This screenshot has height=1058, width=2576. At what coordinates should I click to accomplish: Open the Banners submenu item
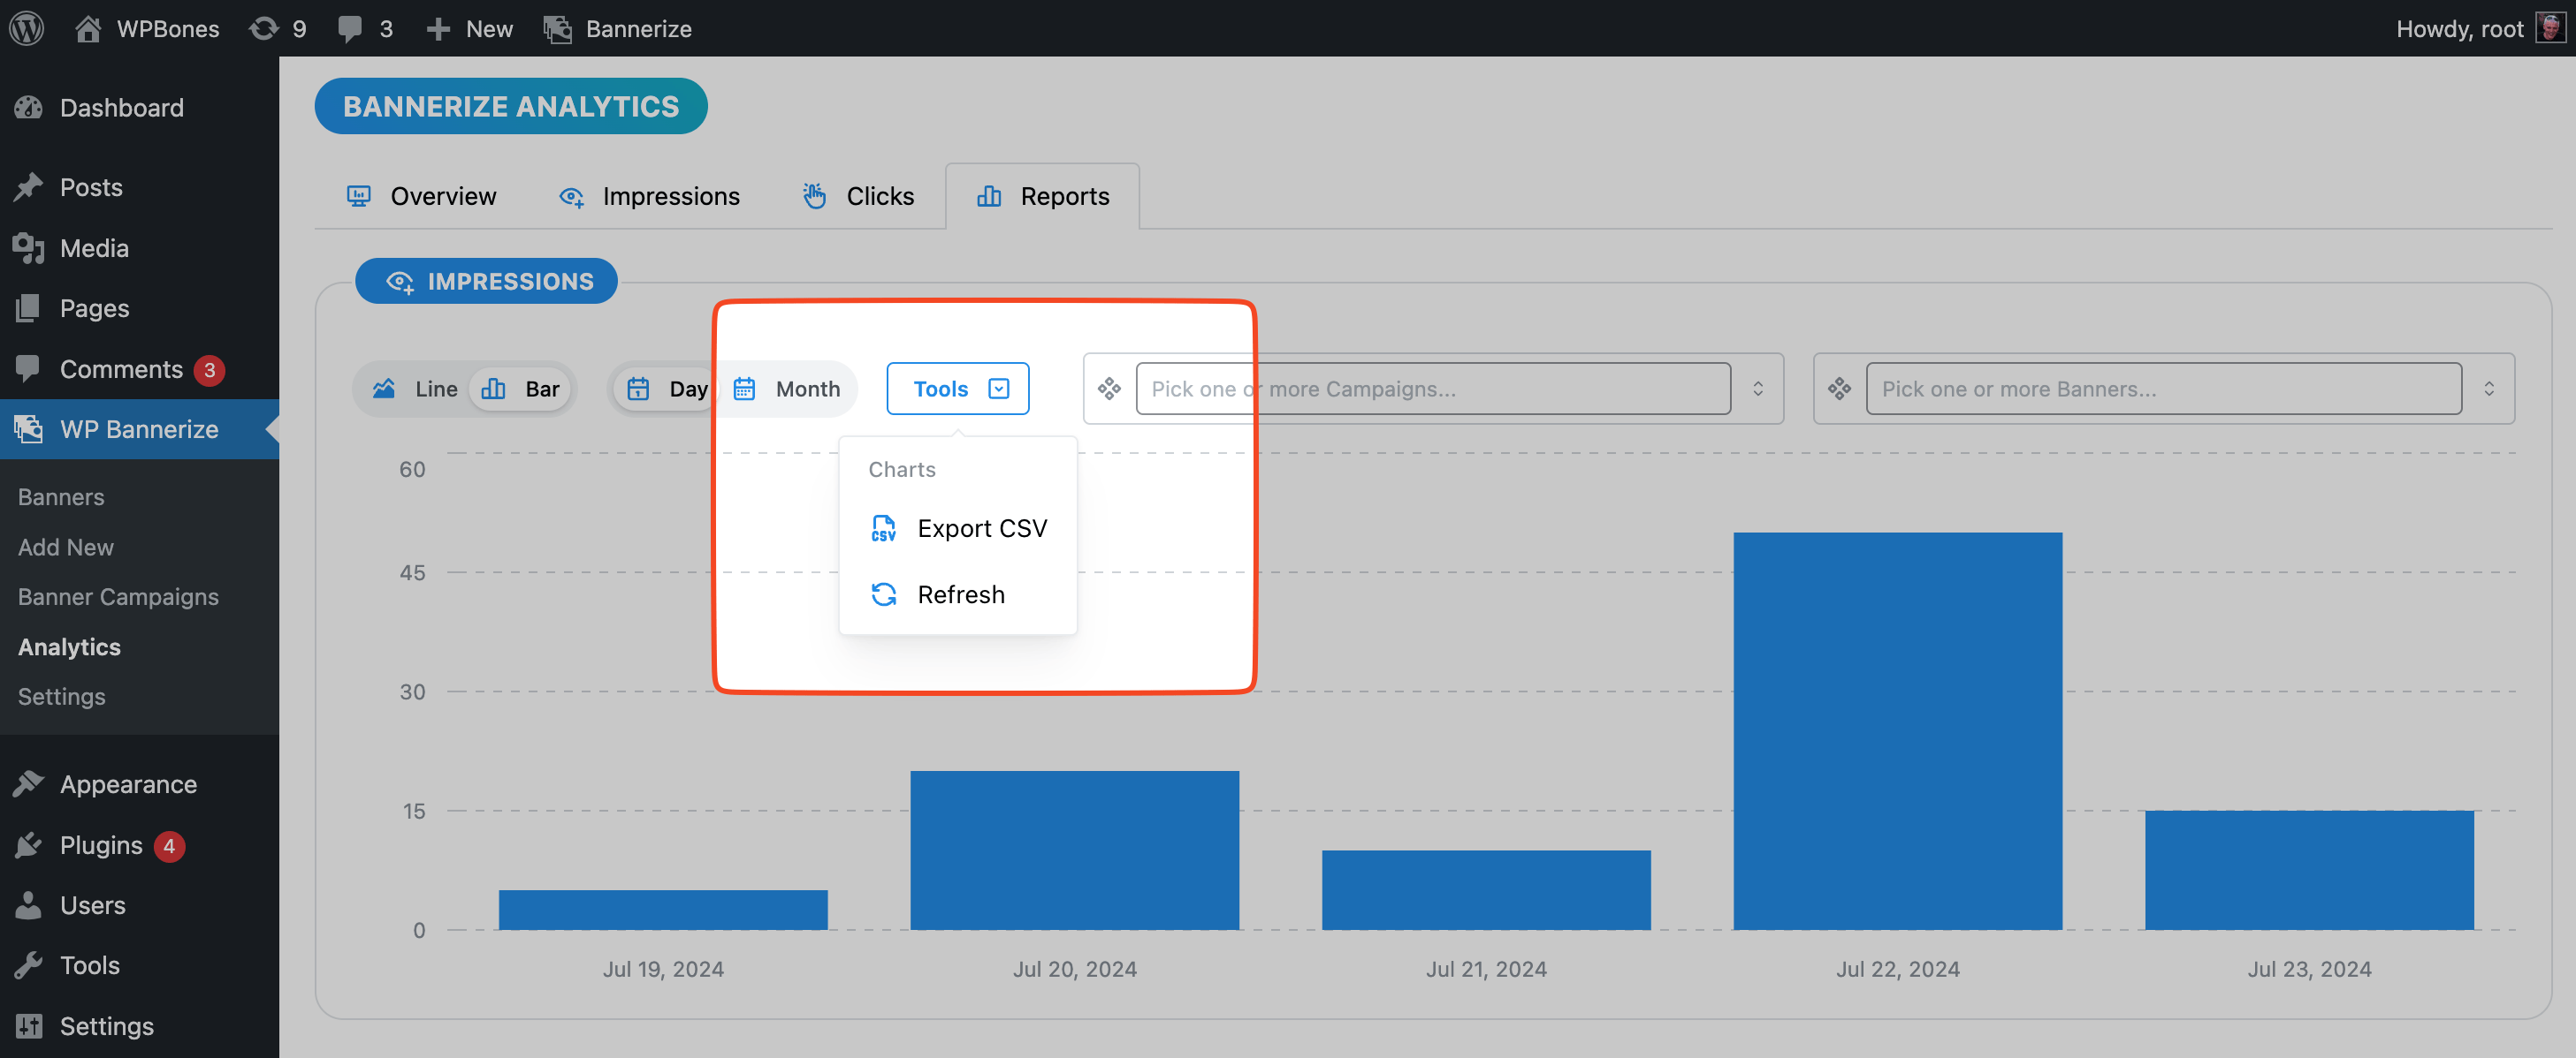pos(61,496)
